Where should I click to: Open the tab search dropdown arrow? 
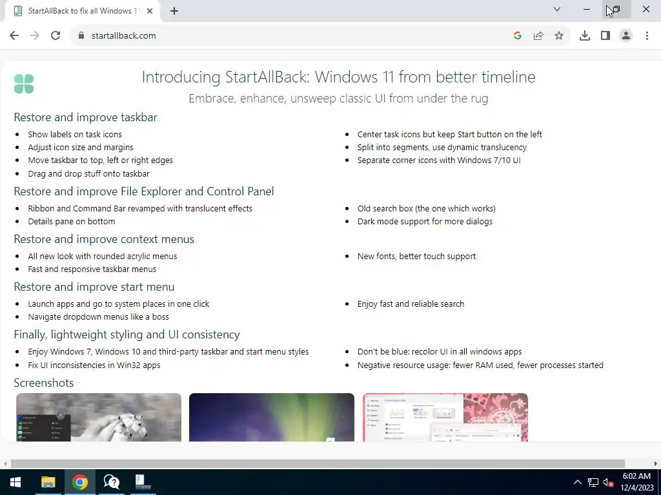[557, 9]
